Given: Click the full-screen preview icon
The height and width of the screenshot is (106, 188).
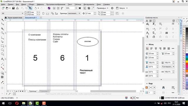Looking at the screenshot, I should 80,8.
